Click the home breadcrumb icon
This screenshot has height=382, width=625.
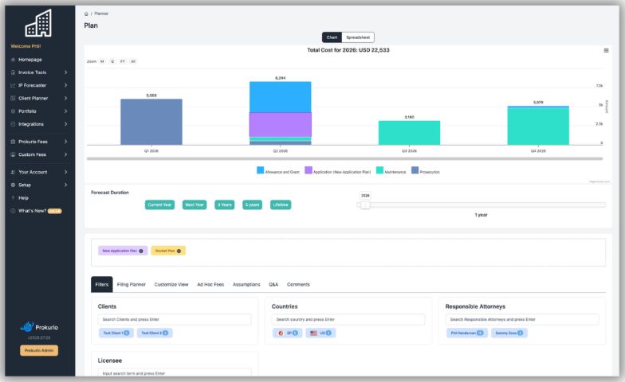pos(86,14)
